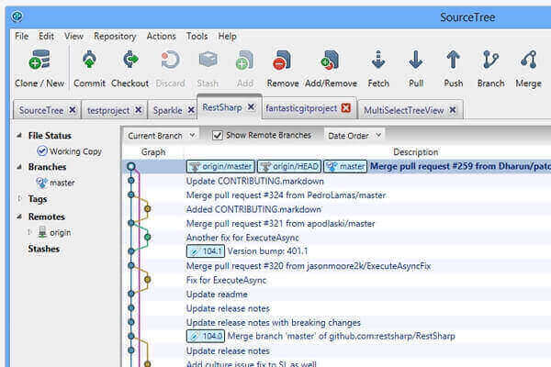Open the Current Branch dropdown
This screenshot has height=367, width=551.
(162, 135)
